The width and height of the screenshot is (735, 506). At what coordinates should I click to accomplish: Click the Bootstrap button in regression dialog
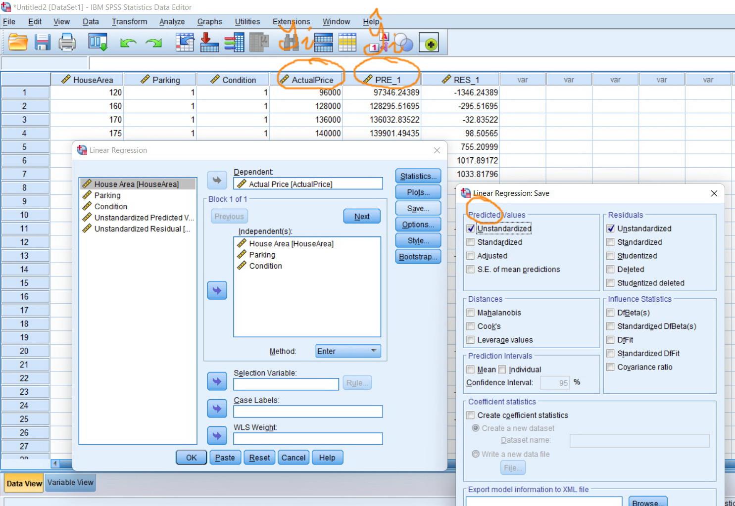click(418, 256)
